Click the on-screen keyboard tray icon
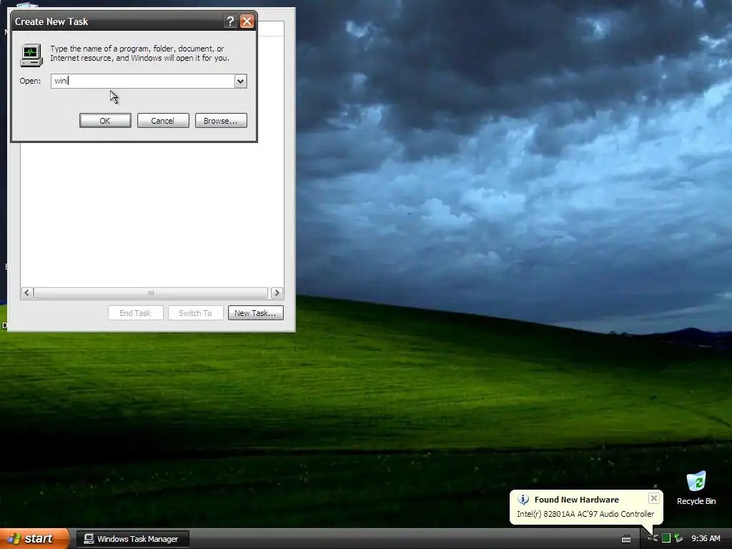Image resolution: width=732 pixels, height=549 pixels. (x=626, y=539)
